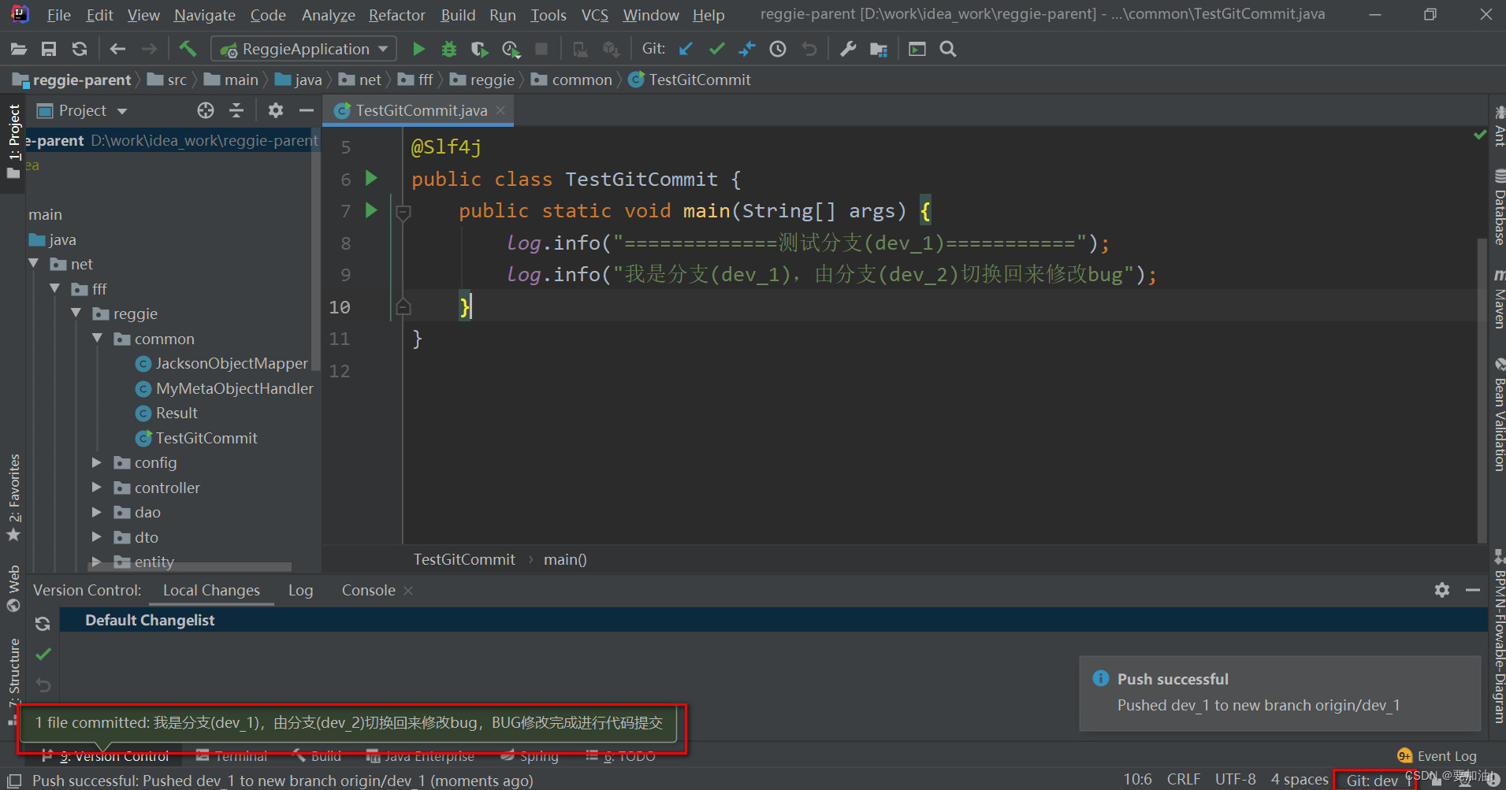Viewport: 1506px width, 790px height.
Task: Click Git Update Project arrow icon
Action: 686,49
